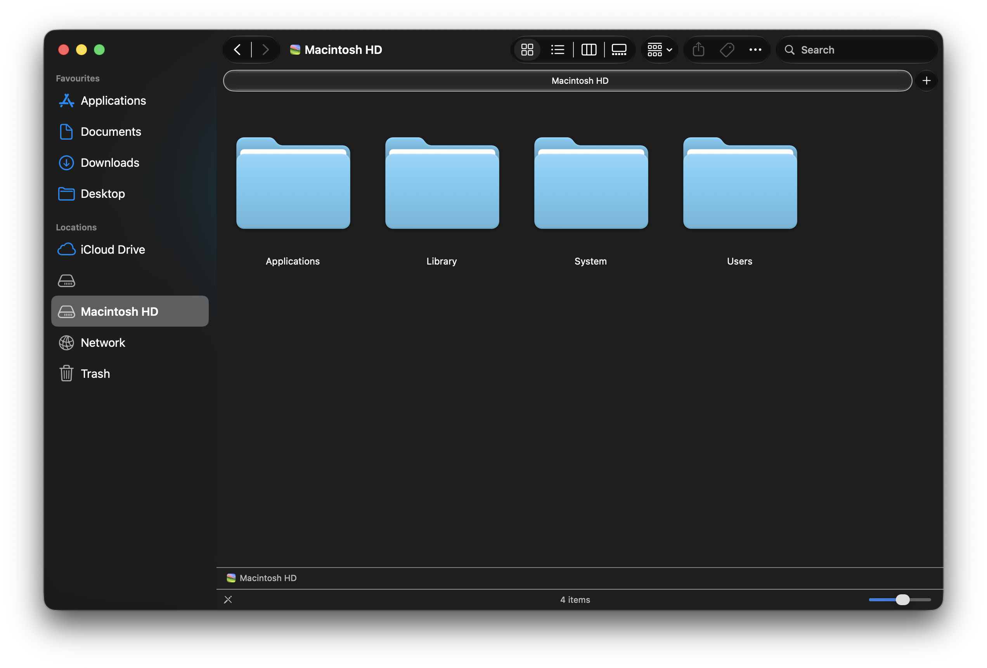Click the Macintosh HD title proxy icon
The width and height of the screenshot is (987, 668).
(295, 50)
